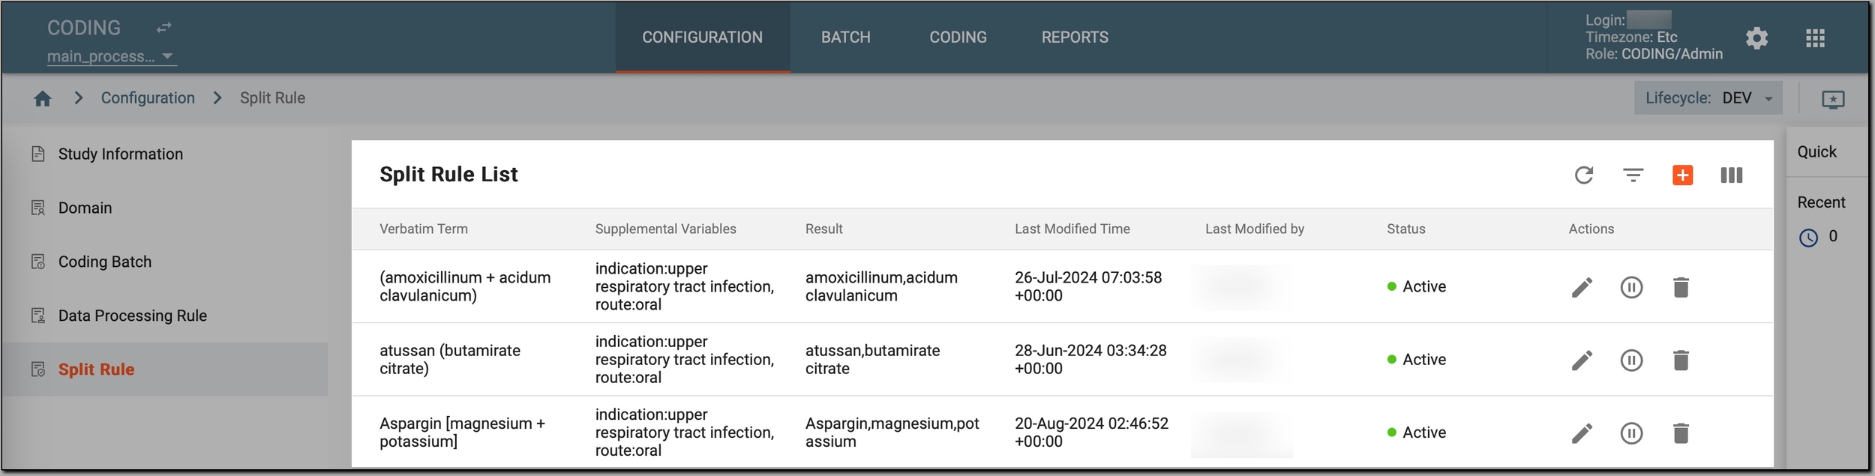Refresh the Split Rule List
This screenshot has width=1875, height=476.
[1583, 175]
